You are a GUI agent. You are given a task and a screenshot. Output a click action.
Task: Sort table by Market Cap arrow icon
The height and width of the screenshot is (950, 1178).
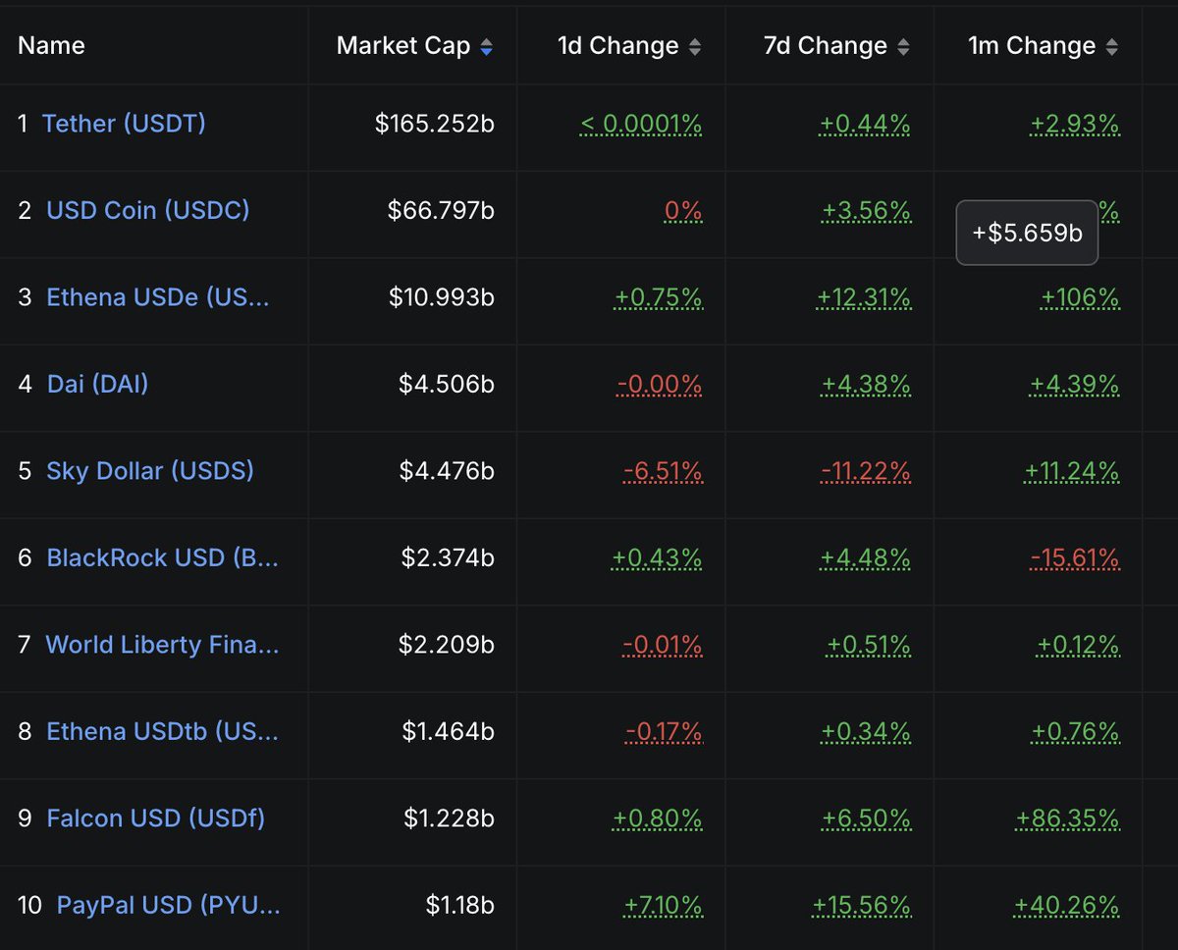tap(487, 46)
